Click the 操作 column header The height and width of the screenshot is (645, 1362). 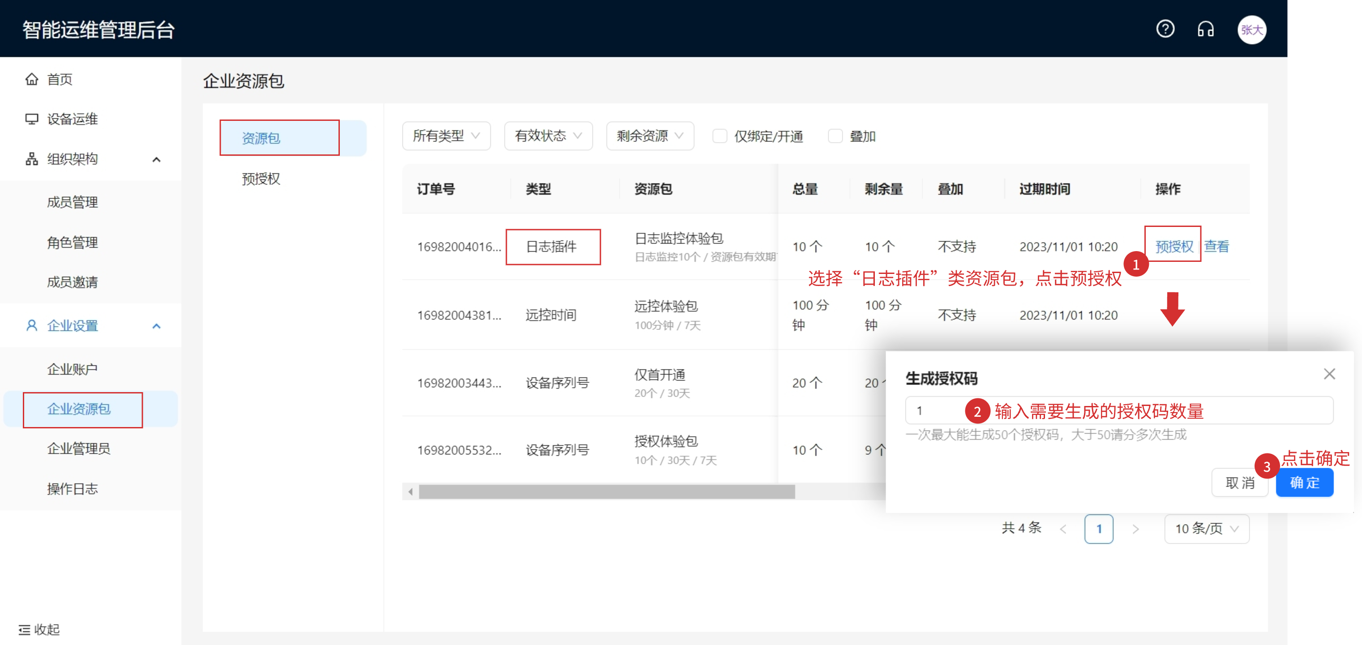point(1168,189)
